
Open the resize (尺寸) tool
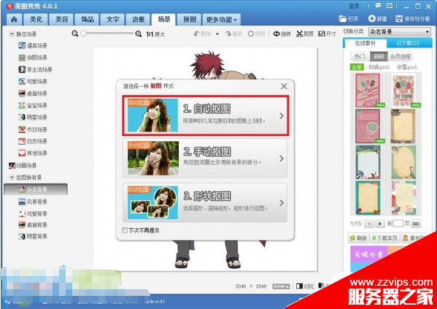click(327, 34)
